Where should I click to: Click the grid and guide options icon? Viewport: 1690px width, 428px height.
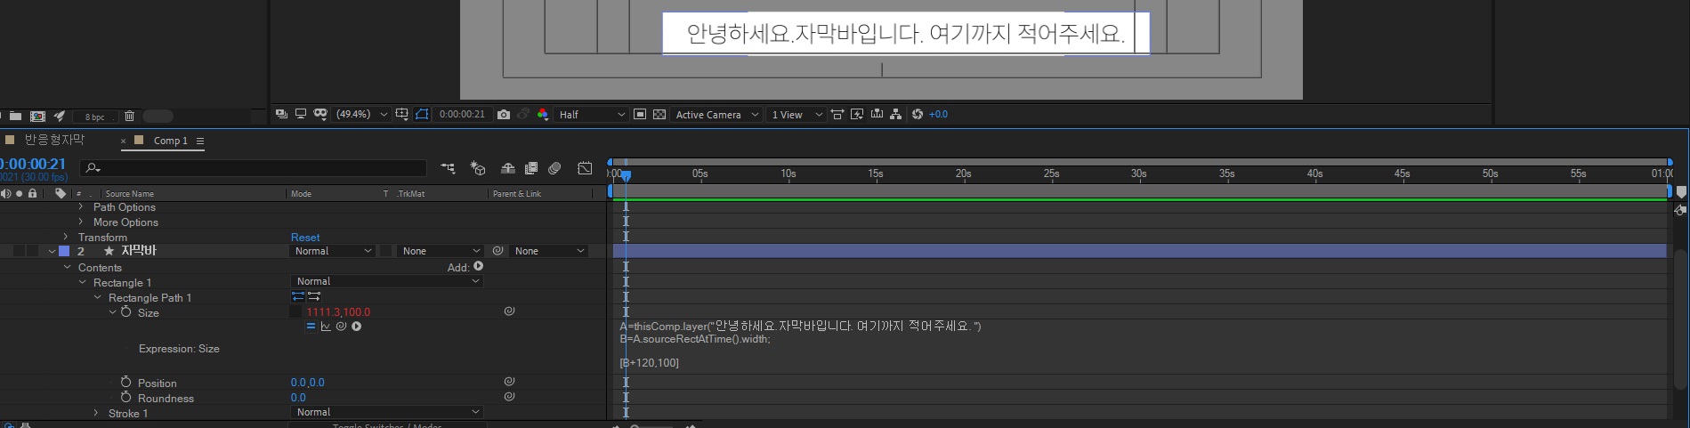coord(402,114)
